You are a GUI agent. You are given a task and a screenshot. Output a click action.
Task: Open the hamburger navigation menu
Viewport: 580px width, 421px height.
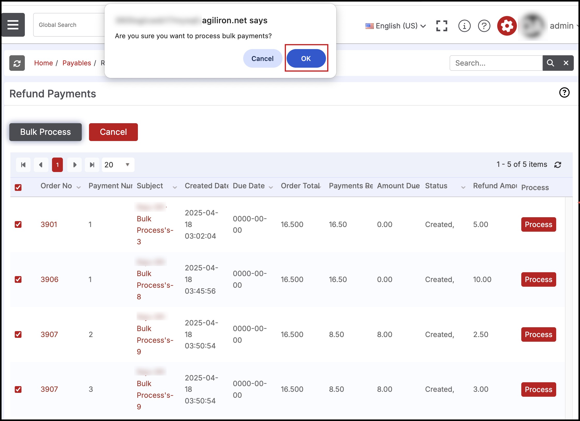13,25
